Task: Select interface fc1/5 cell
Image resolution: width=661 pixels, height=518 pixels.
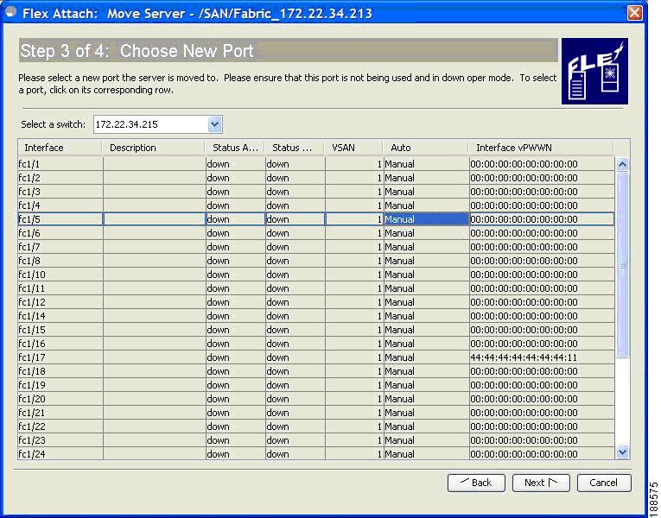Action: [x=60, y=219]
